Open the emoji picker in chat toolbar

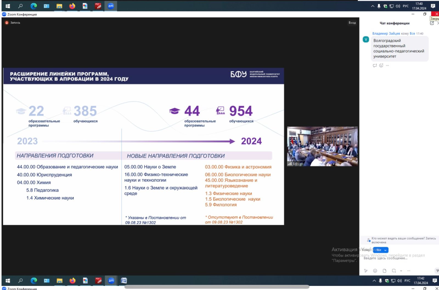tap(375, 271)
